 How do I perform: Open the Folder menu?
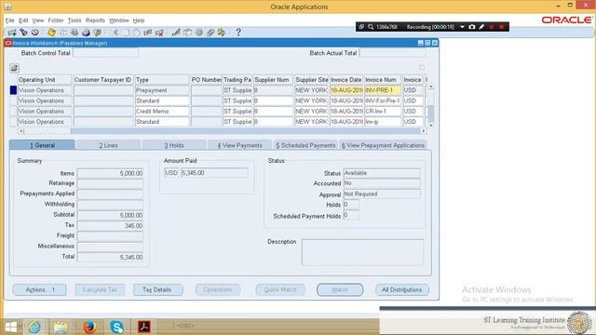(56, 20)
